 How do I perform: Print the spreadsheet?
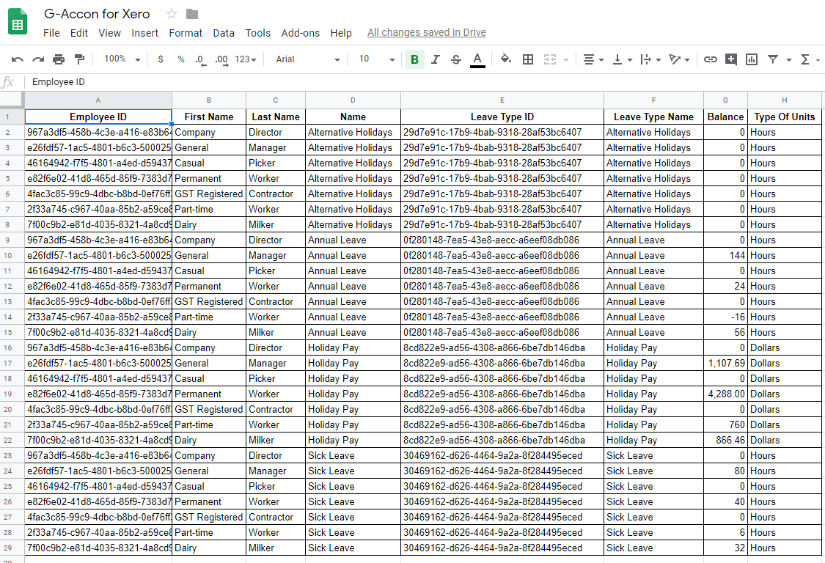[59, 59]
